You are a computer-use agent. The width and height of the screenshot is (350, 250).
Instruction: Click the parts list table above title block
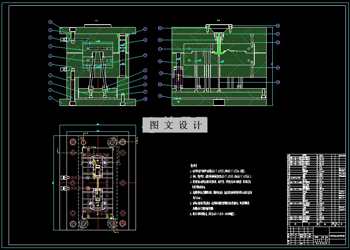tap(316, 190)
